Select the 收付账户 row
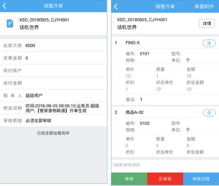The image size is (219, 186). pos(54,70)
